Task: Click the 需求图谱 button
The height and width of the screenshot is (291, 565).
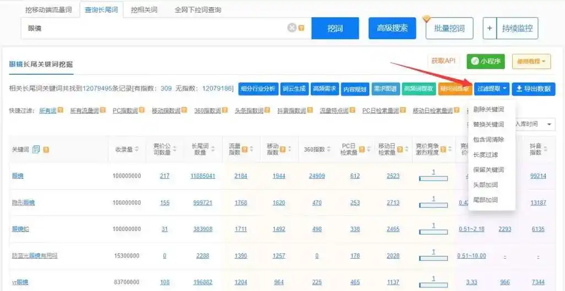Action: pos(385,89)
